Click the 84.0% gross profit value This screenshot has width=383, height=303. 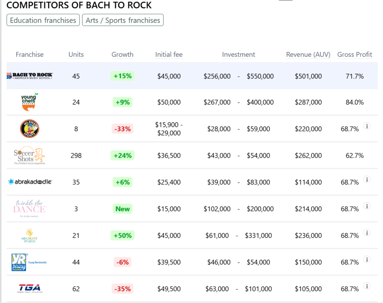pyautogui.click(x=355, y=102)
